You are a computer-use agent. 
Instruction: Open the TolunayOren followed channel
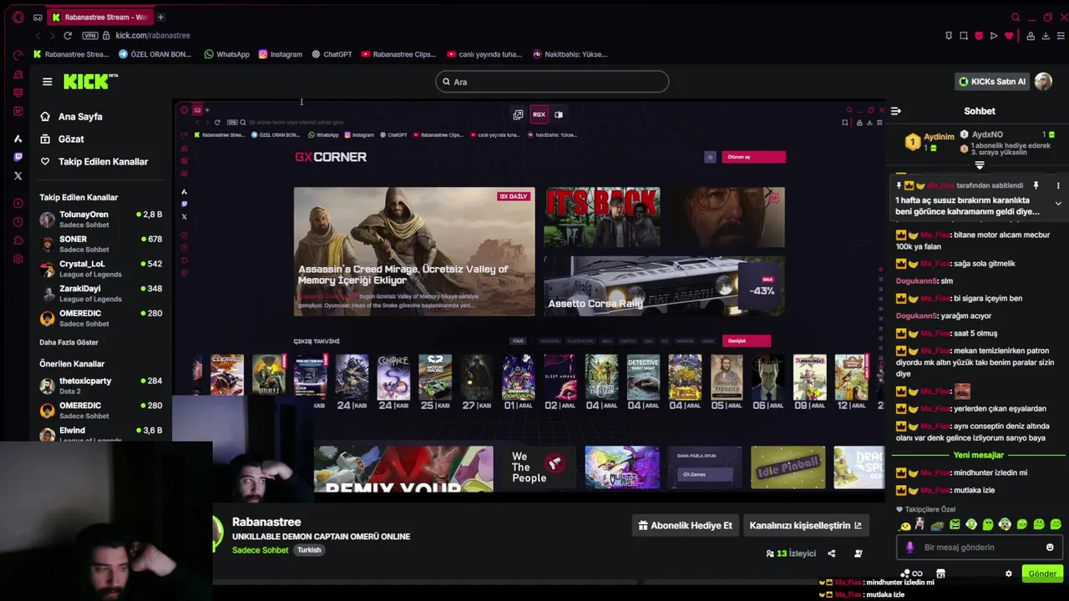[100, 220]
